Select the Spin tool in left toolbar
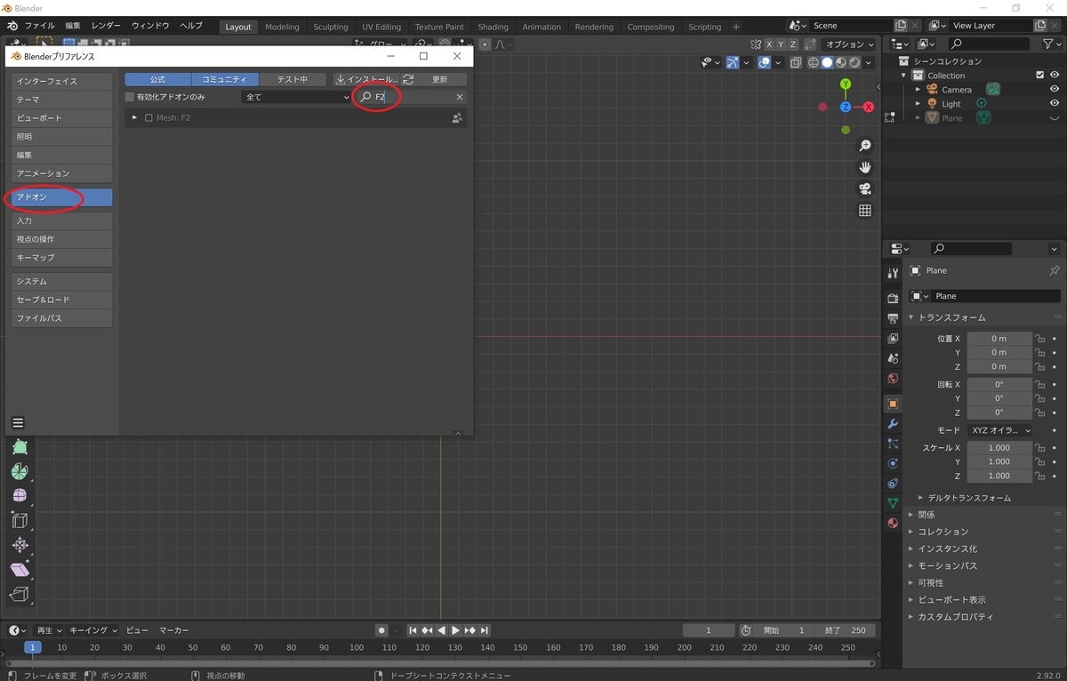Image resolution: width=1067 pixels, height=681 pixels. tap(20, 471)
